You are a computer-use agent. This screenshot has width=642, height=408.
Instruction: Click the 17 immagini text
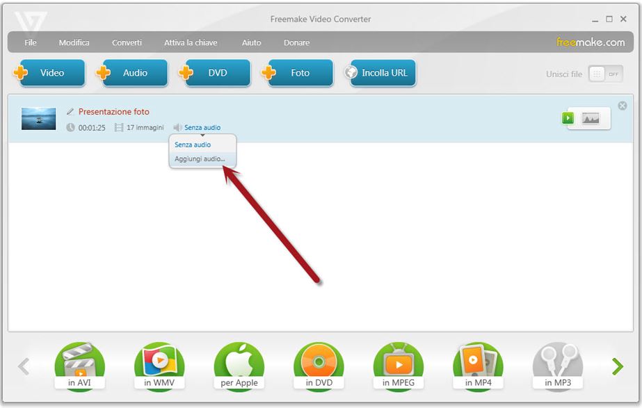pyautogui.click(x=145, y=128)
